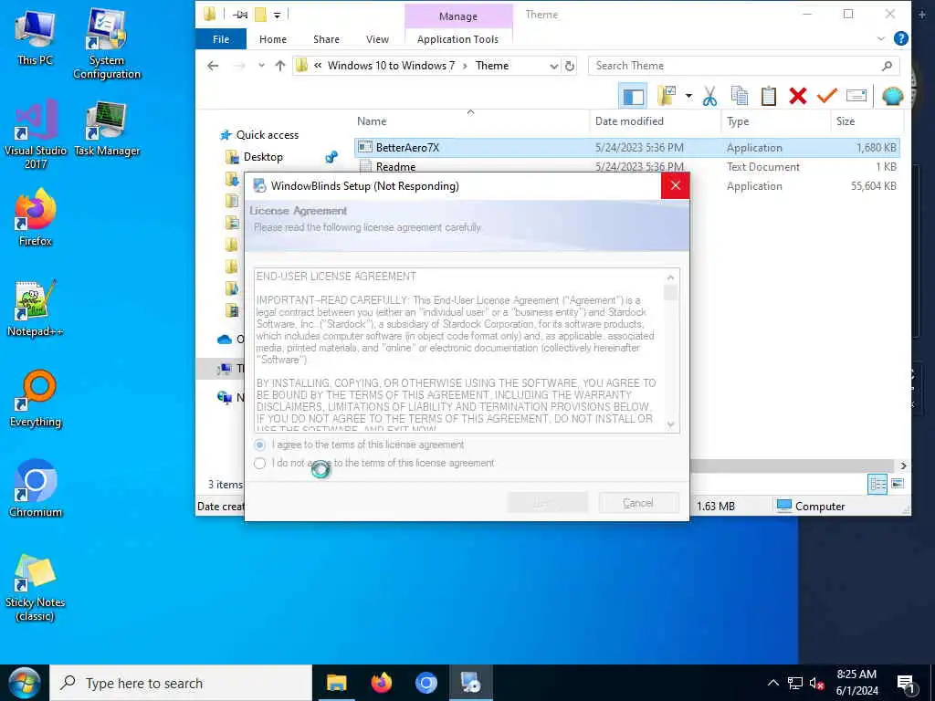Click Windows 10 to Windows 7 breadcrumb

(391, 66)
